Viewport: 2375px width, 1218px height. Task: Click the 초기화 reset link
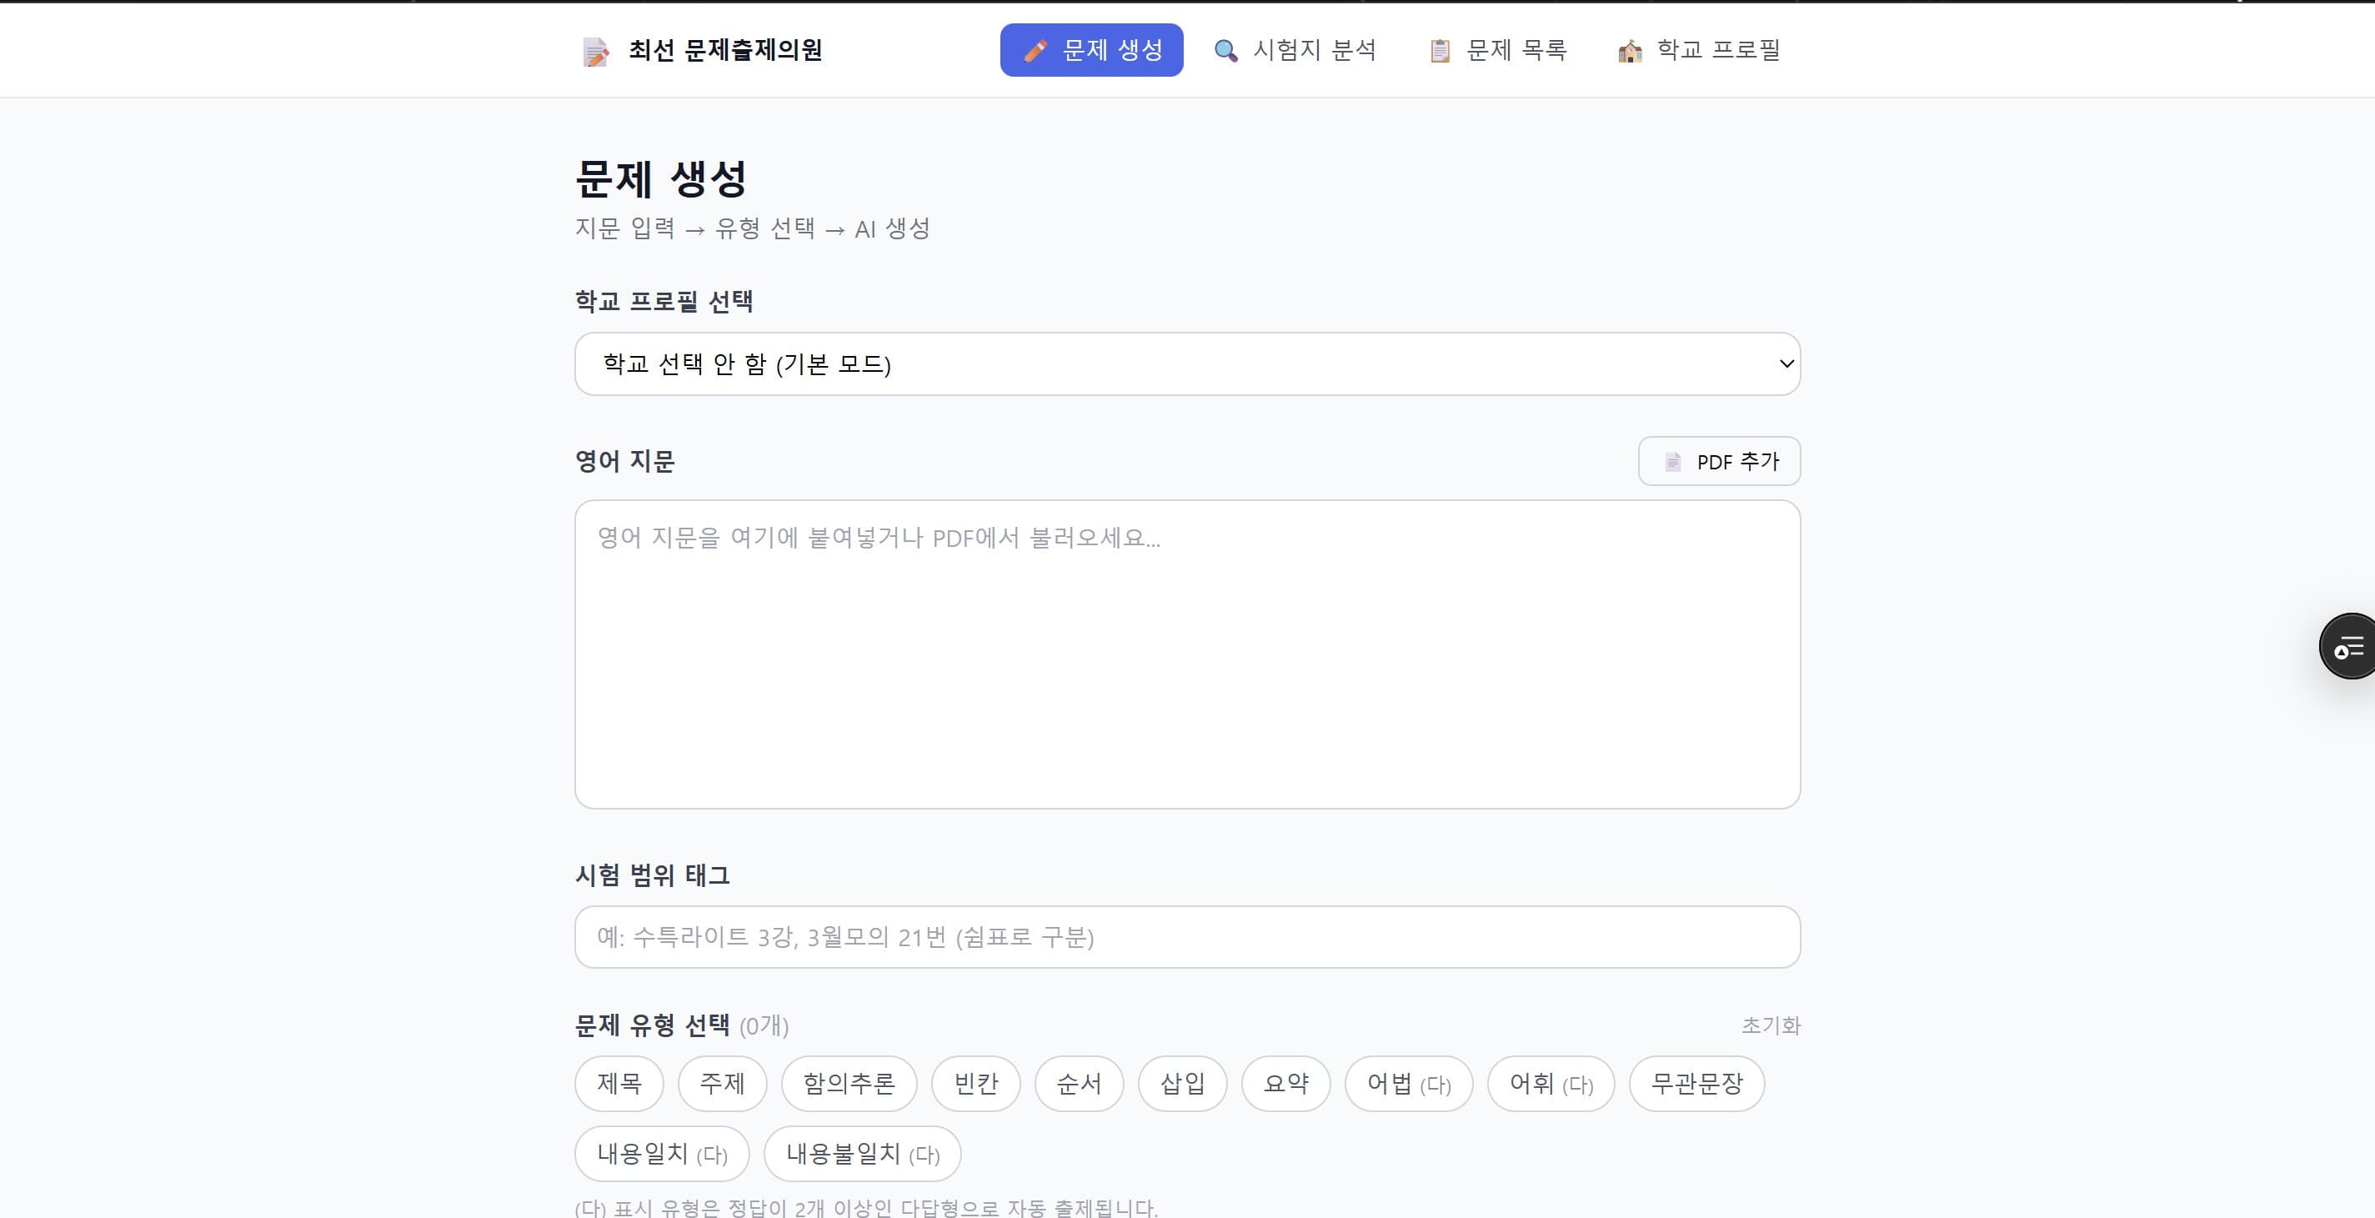point(1770,1025)
